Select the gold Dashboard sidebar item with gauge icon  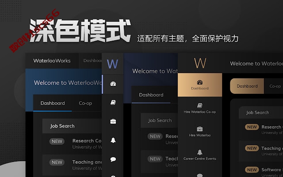[200, 85]
